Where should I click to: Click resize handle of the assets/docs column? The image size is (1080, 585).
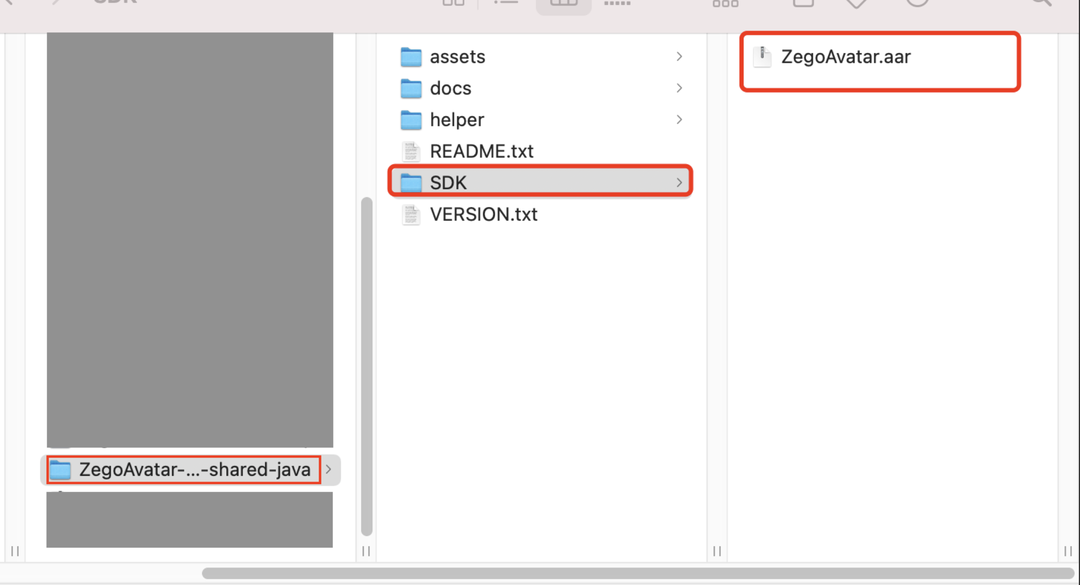717,551
